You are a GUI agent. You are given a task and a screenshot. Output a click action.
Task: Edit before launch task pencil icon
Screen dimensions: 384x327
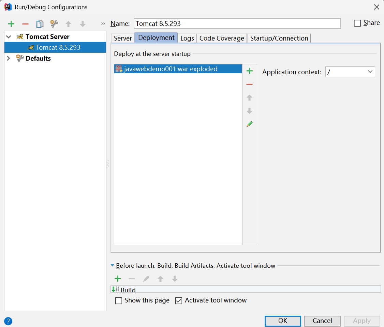146,279
